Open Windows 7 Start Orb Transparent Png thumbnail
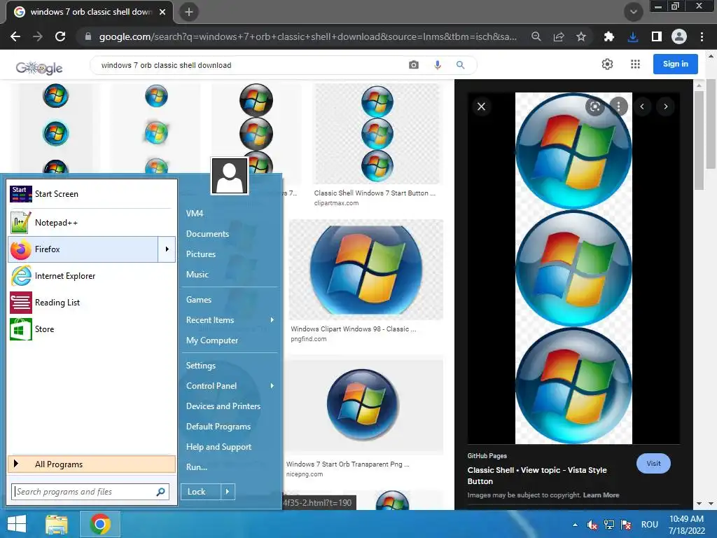 [364, 406]
